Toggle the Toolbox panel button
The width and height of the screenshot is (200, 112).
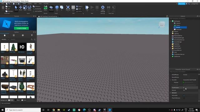pos(51,8)
